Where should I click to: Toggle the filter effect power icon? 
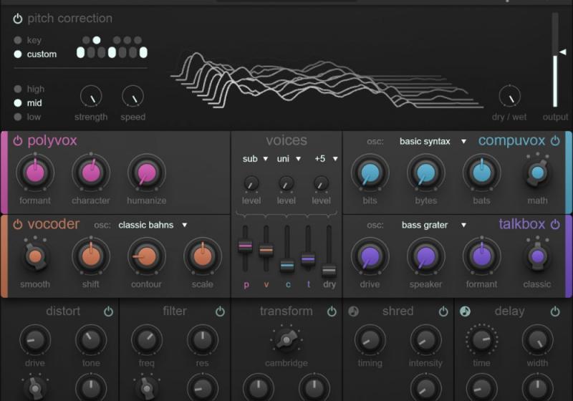click(x=220, y=311)
